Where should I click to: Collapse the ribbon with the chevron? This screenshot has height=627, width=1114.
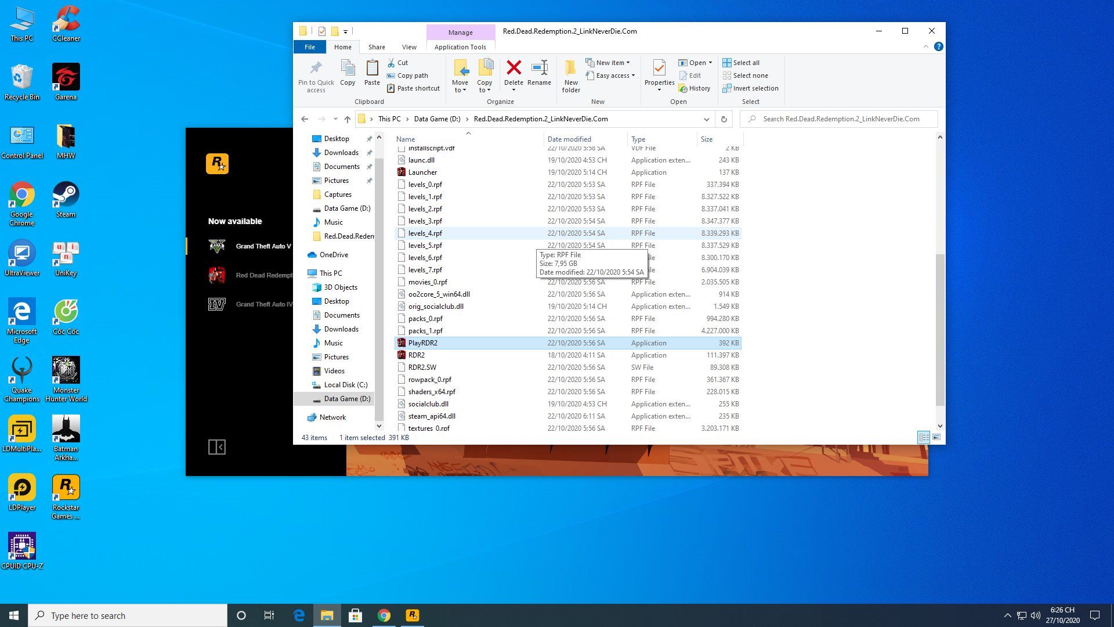[x=926, y=46]
